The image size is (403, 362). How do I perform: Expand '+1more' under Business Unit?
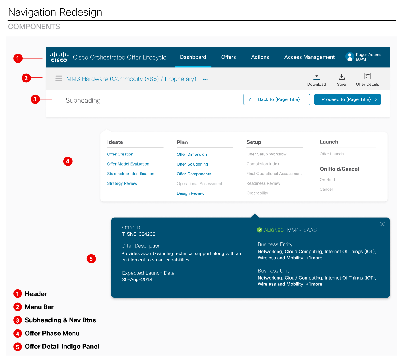pyautogui.click(x=314, y=284)
